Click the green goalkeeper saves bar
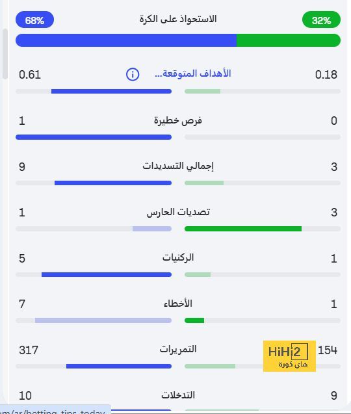This screenshot has height=414, width=351. click(x=243, y=229)
